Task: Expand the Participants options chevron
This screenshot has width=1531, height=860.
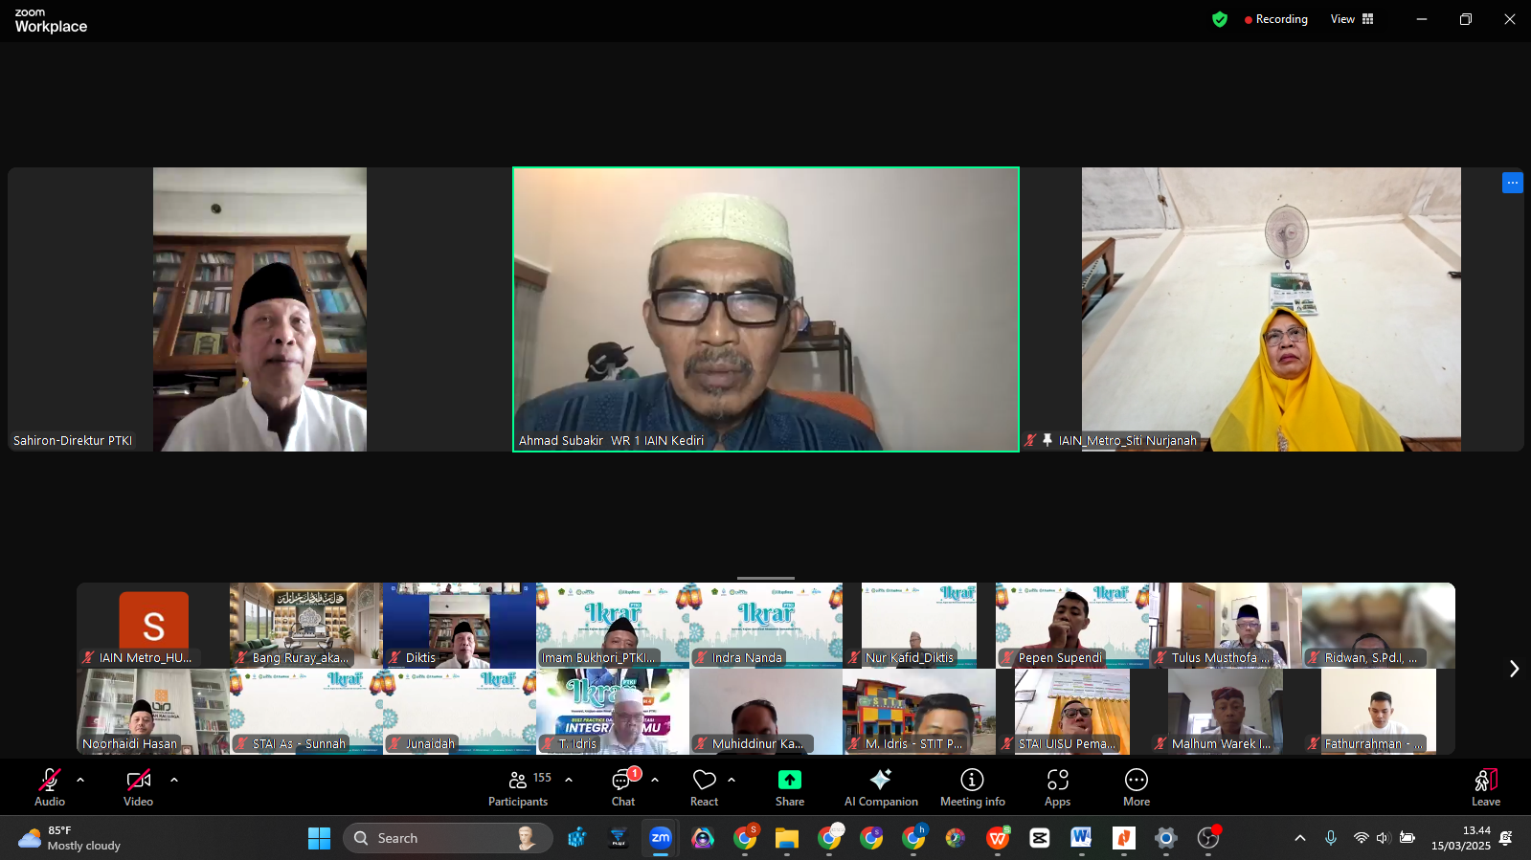Action: click(569, 780)
